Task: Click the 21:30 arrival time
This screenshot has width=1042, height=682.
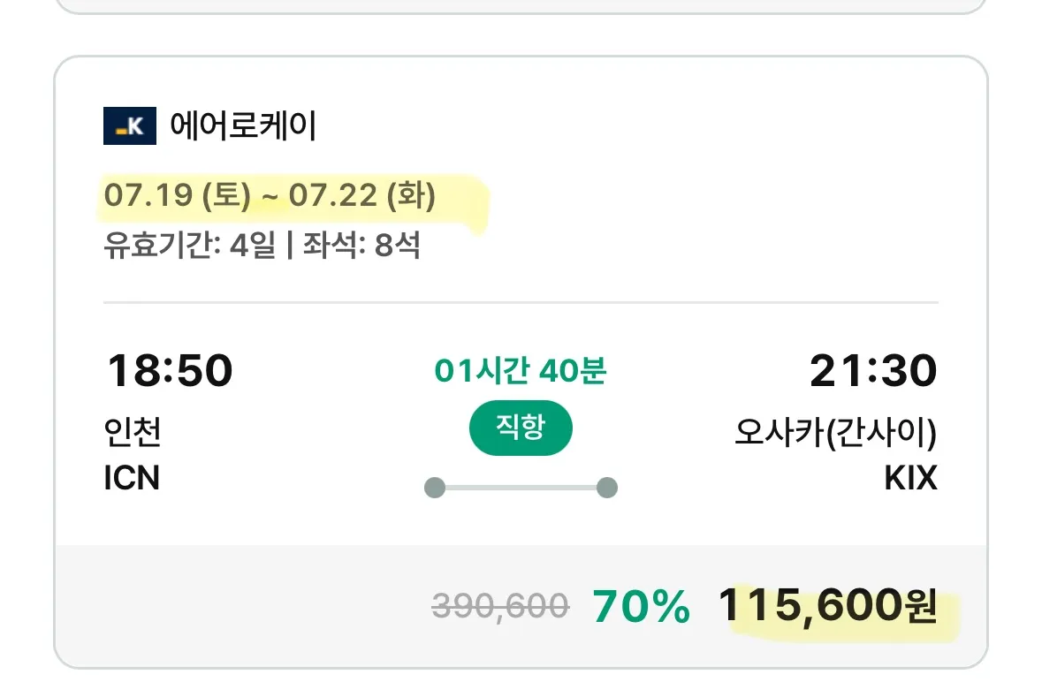Action: tap(873, 370)
